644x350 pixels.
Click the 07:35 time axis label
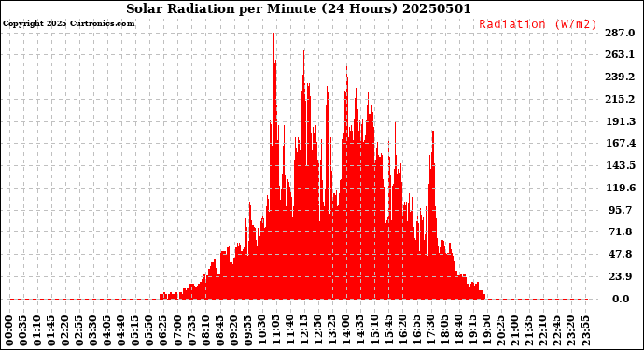(x=192, y=331)
